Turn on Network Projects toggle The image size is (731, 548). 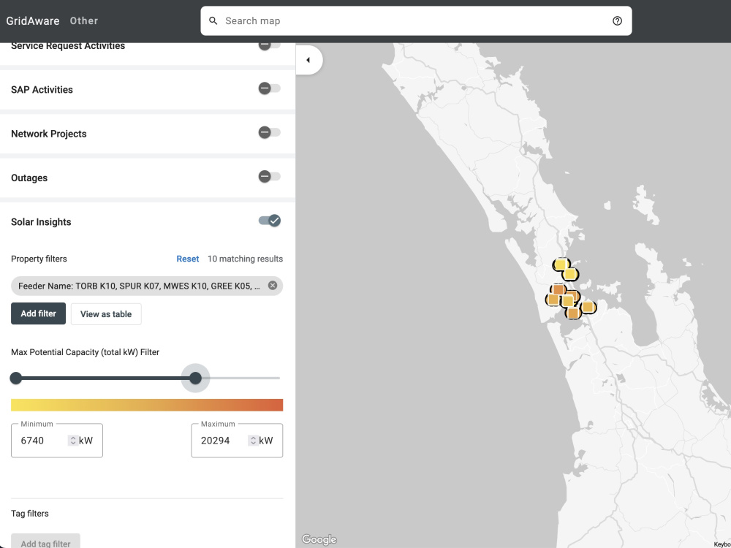tap(270, 132)
